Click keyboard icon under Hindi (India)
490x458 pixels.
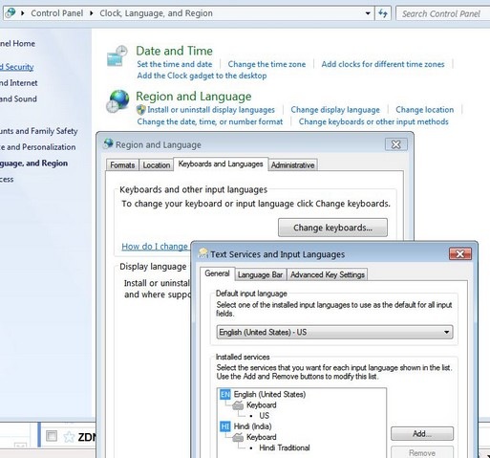(238, 437)
